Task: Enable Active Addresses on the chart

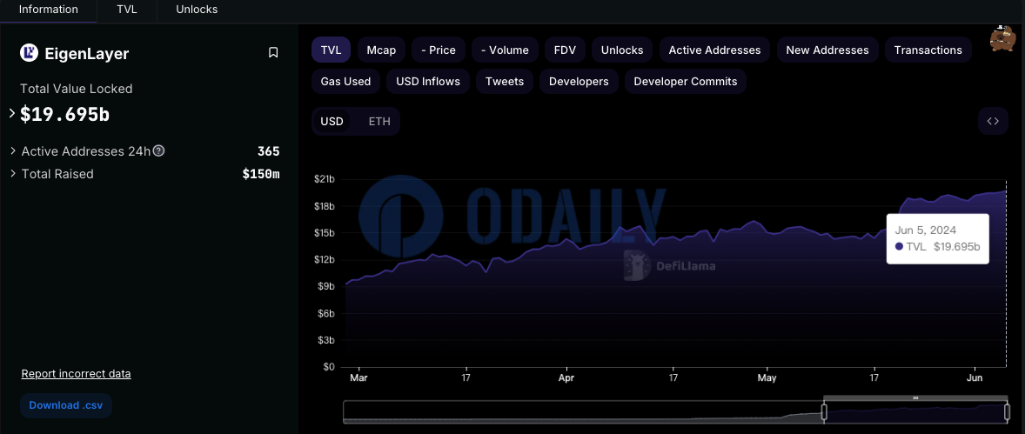Action: tap(714, 50)
